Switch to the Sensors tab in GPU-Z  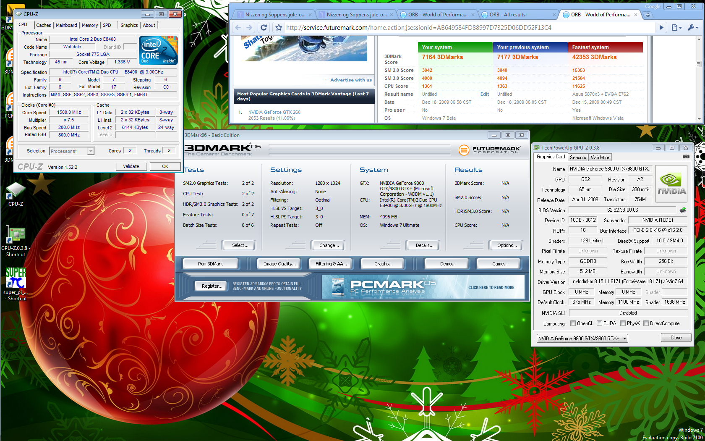click(578, 157)
